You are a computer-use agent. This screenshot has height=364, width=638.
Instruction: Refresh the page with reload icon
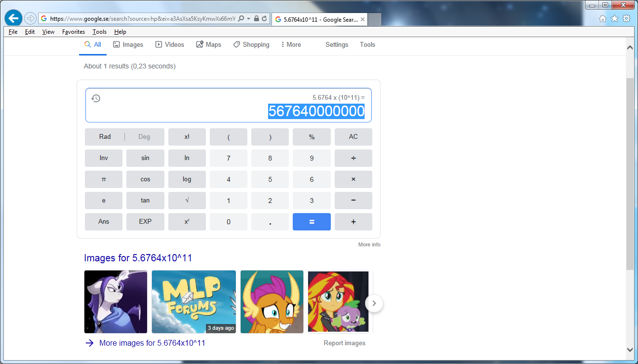pyautogui.click(x=264, y=18)
